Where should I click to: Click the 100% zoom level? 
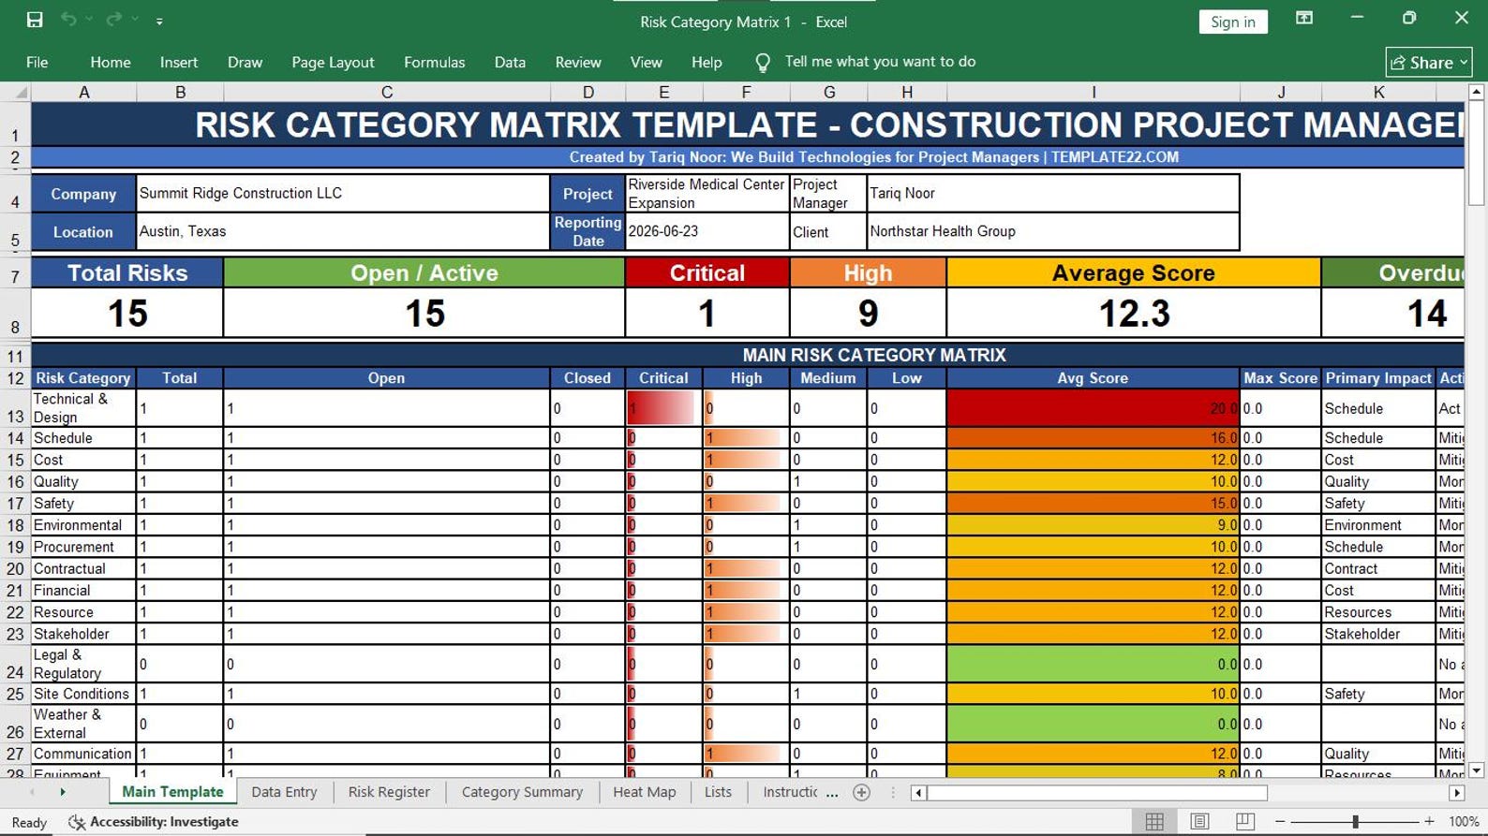tap(1464, 821)
